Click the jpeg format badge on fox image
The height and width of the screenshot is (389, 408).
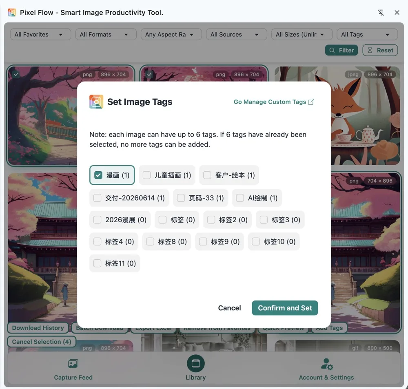353,74
